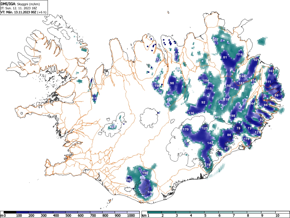Click the reading 127 near the southeast coast
This screenshot has width=290, height=218.
point(258,132)
